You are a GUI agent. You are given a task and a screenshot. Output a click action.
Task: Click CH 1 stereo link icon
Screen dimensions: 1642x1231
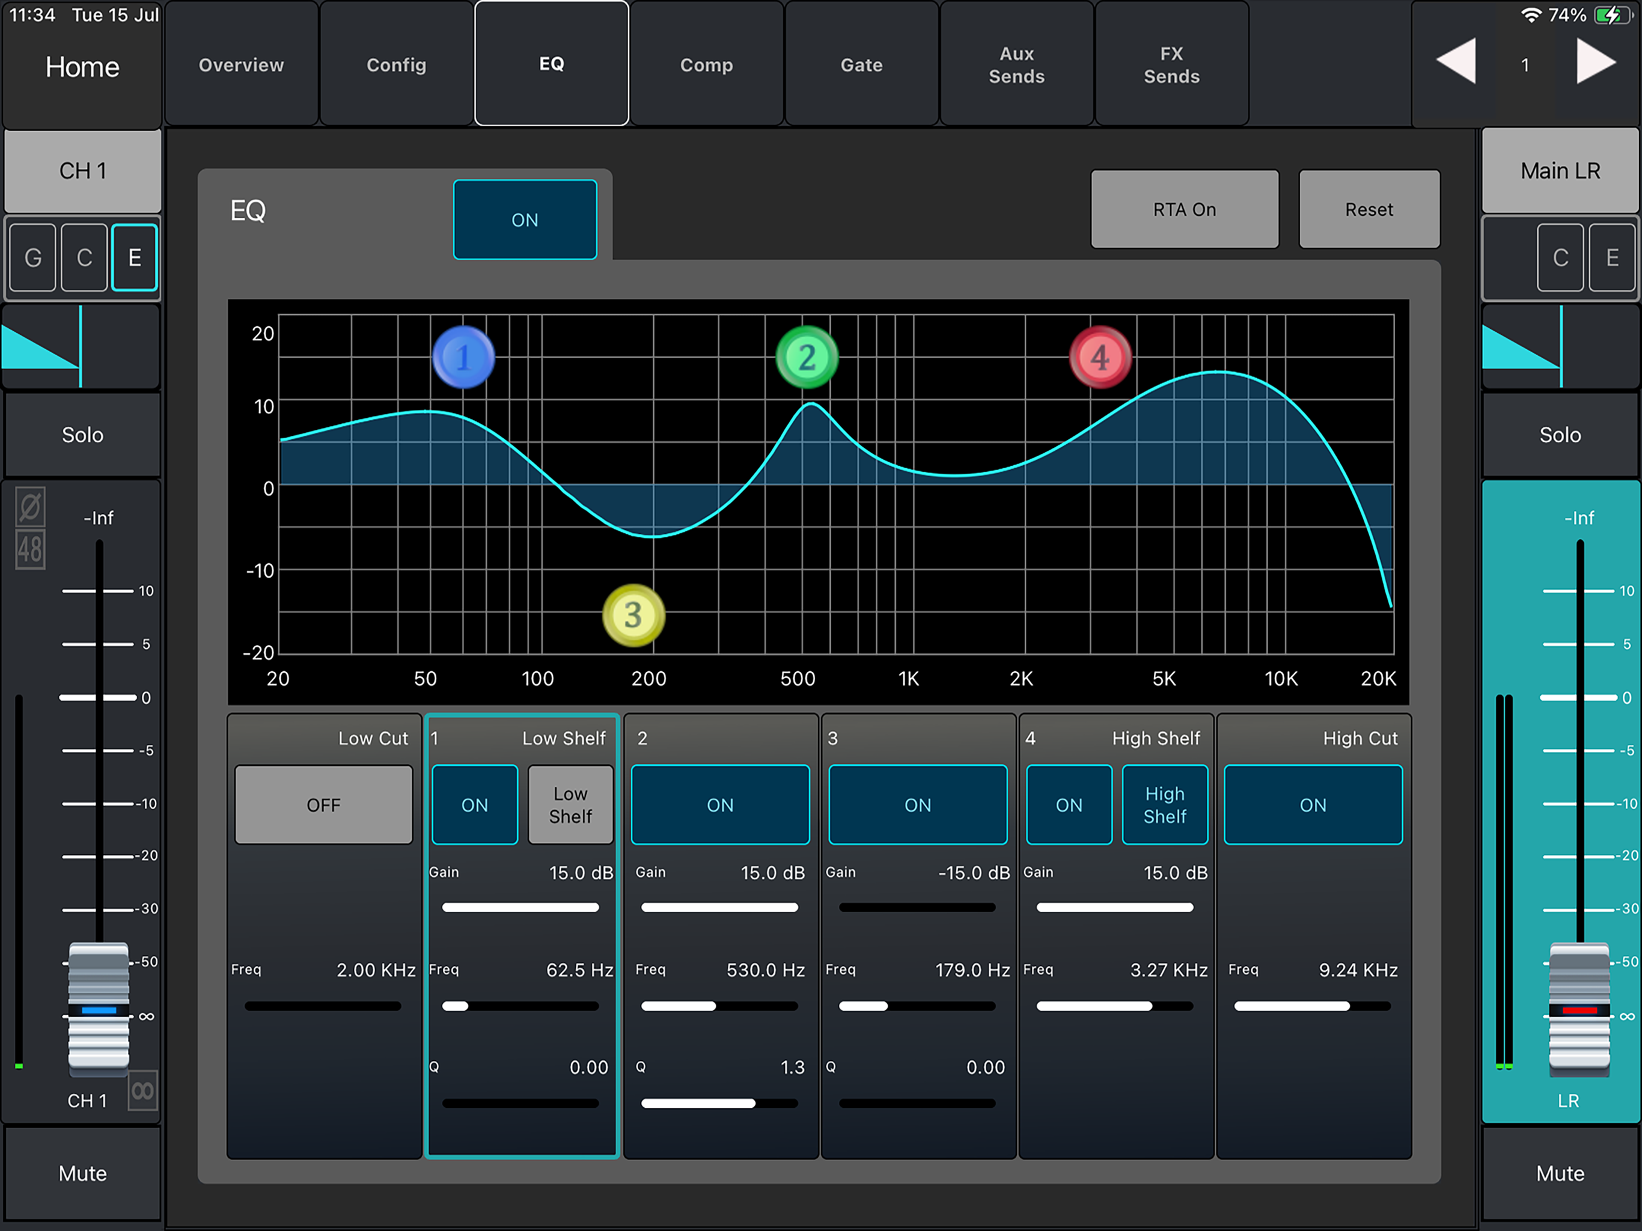[x=142, y=1091]
